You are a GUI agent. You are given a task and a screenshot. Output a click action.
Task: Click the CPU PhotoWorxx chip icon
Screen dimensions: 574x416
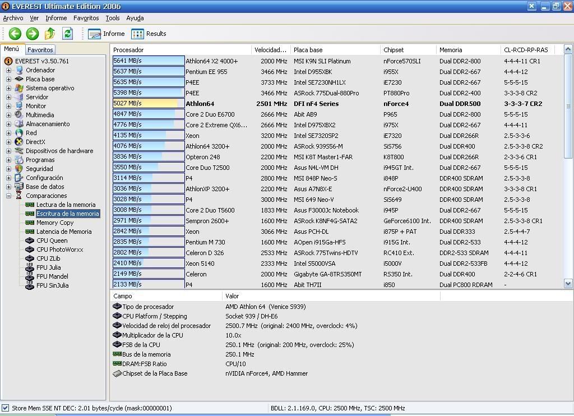pos(30,249)
